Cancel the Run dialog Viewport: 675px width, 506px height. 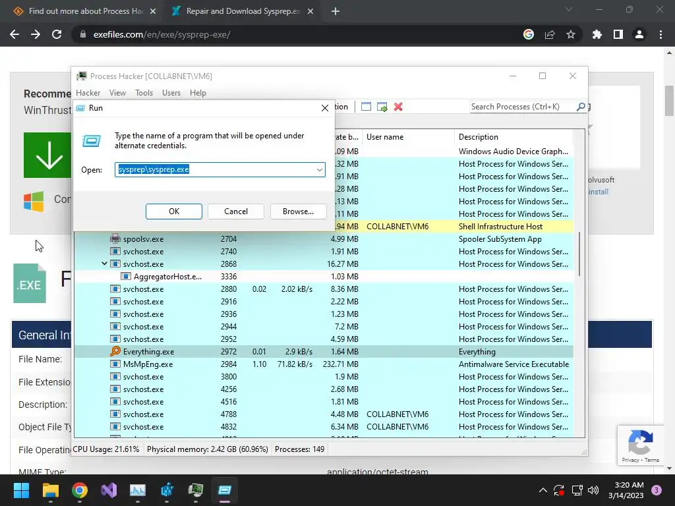(x=236, y=211)
